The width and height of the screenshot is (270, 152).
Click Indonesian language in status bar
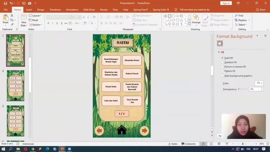point(28,144)
